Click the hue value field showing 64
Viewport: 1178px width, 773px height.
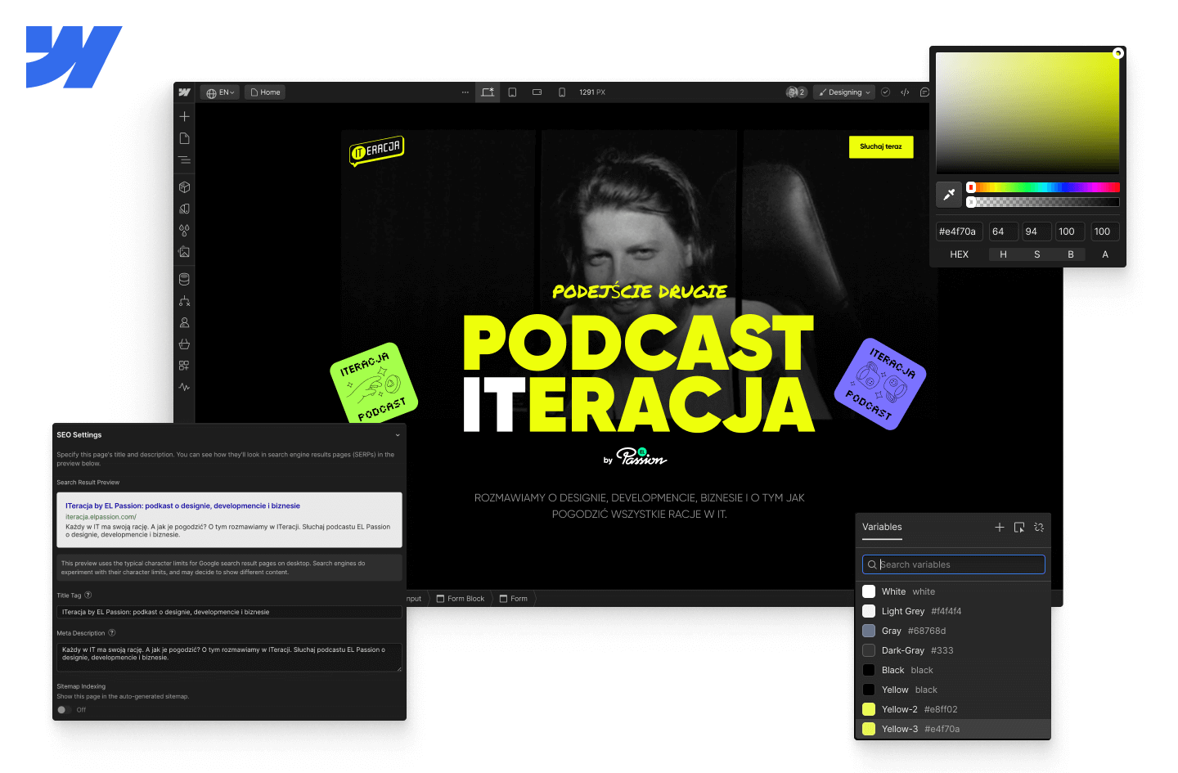coord(1003,231)
